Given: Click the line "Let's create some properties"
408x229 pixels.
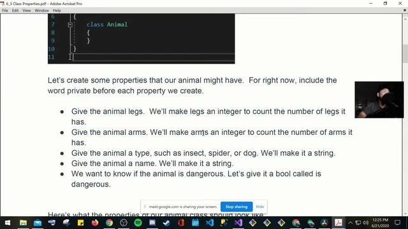Looking at the screenshot, I should [x=192, y=80].
